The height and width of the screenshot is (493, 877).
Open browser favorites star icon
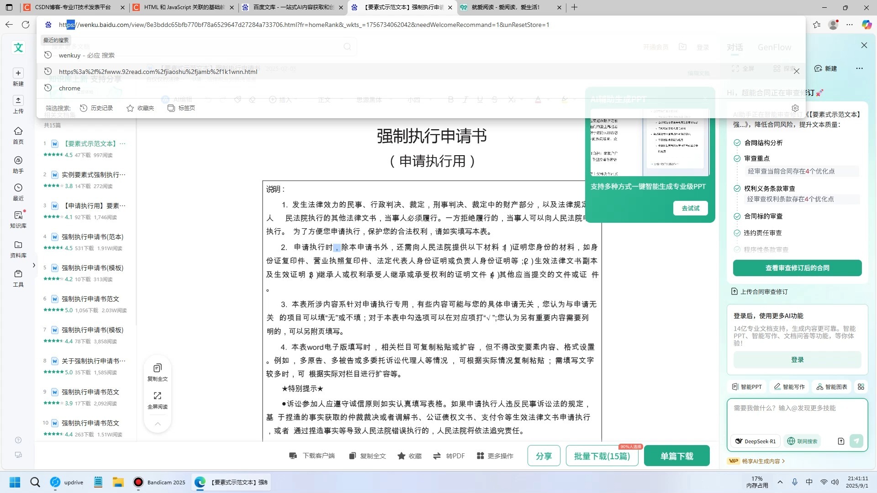(x=817, y=25)
